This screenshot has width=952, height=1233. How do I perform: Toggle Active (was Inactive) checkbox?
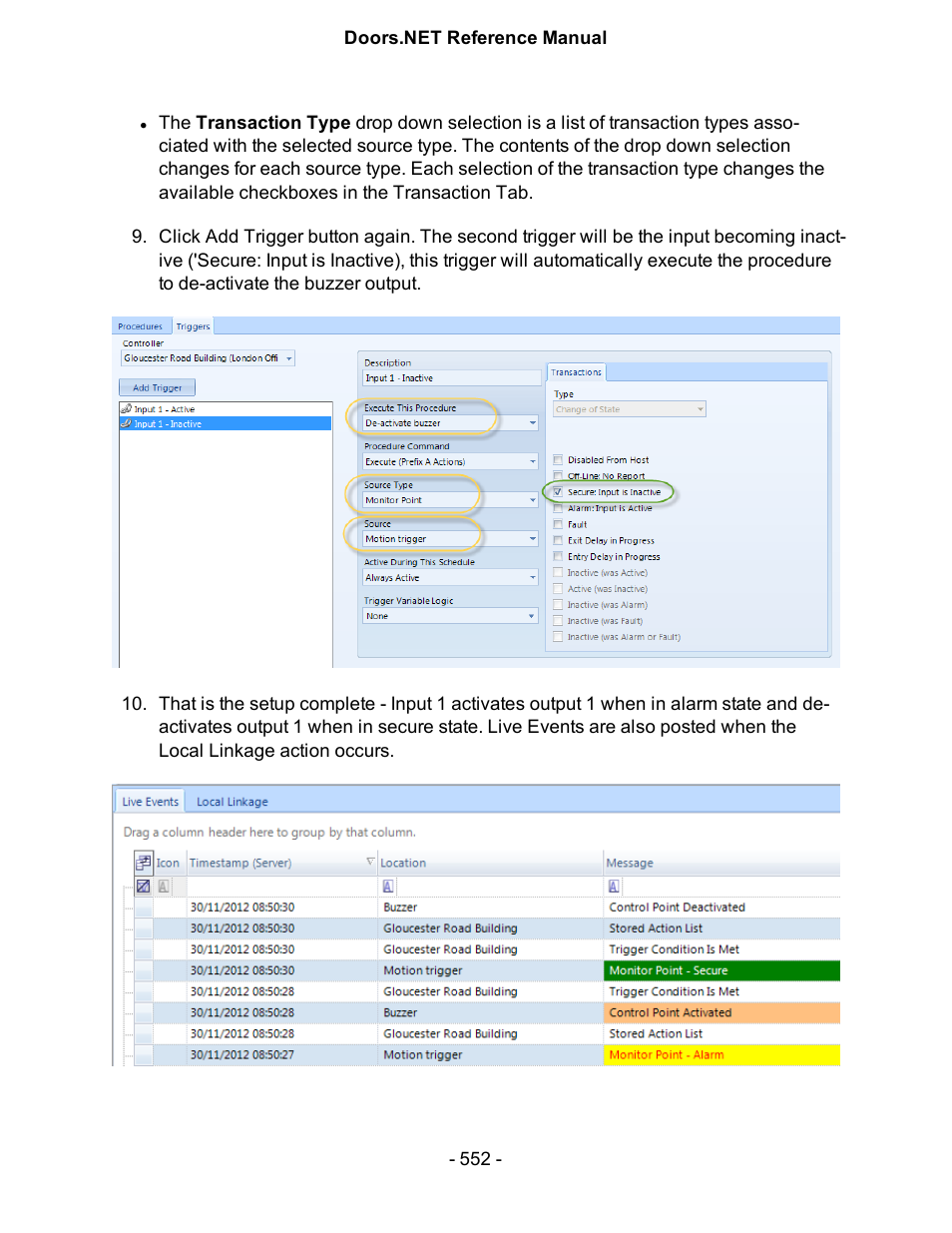(558, 589)
